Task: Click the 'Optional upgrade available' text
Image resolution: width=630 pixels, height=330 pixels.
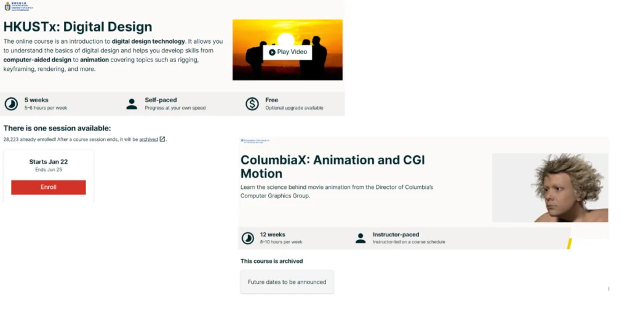Action: [294, 108]
